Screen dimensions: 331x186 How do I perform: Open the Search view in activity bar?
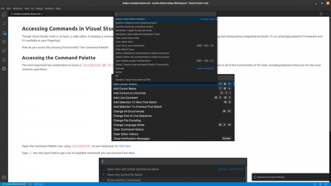pyautogui.click(x=4, y=23)
